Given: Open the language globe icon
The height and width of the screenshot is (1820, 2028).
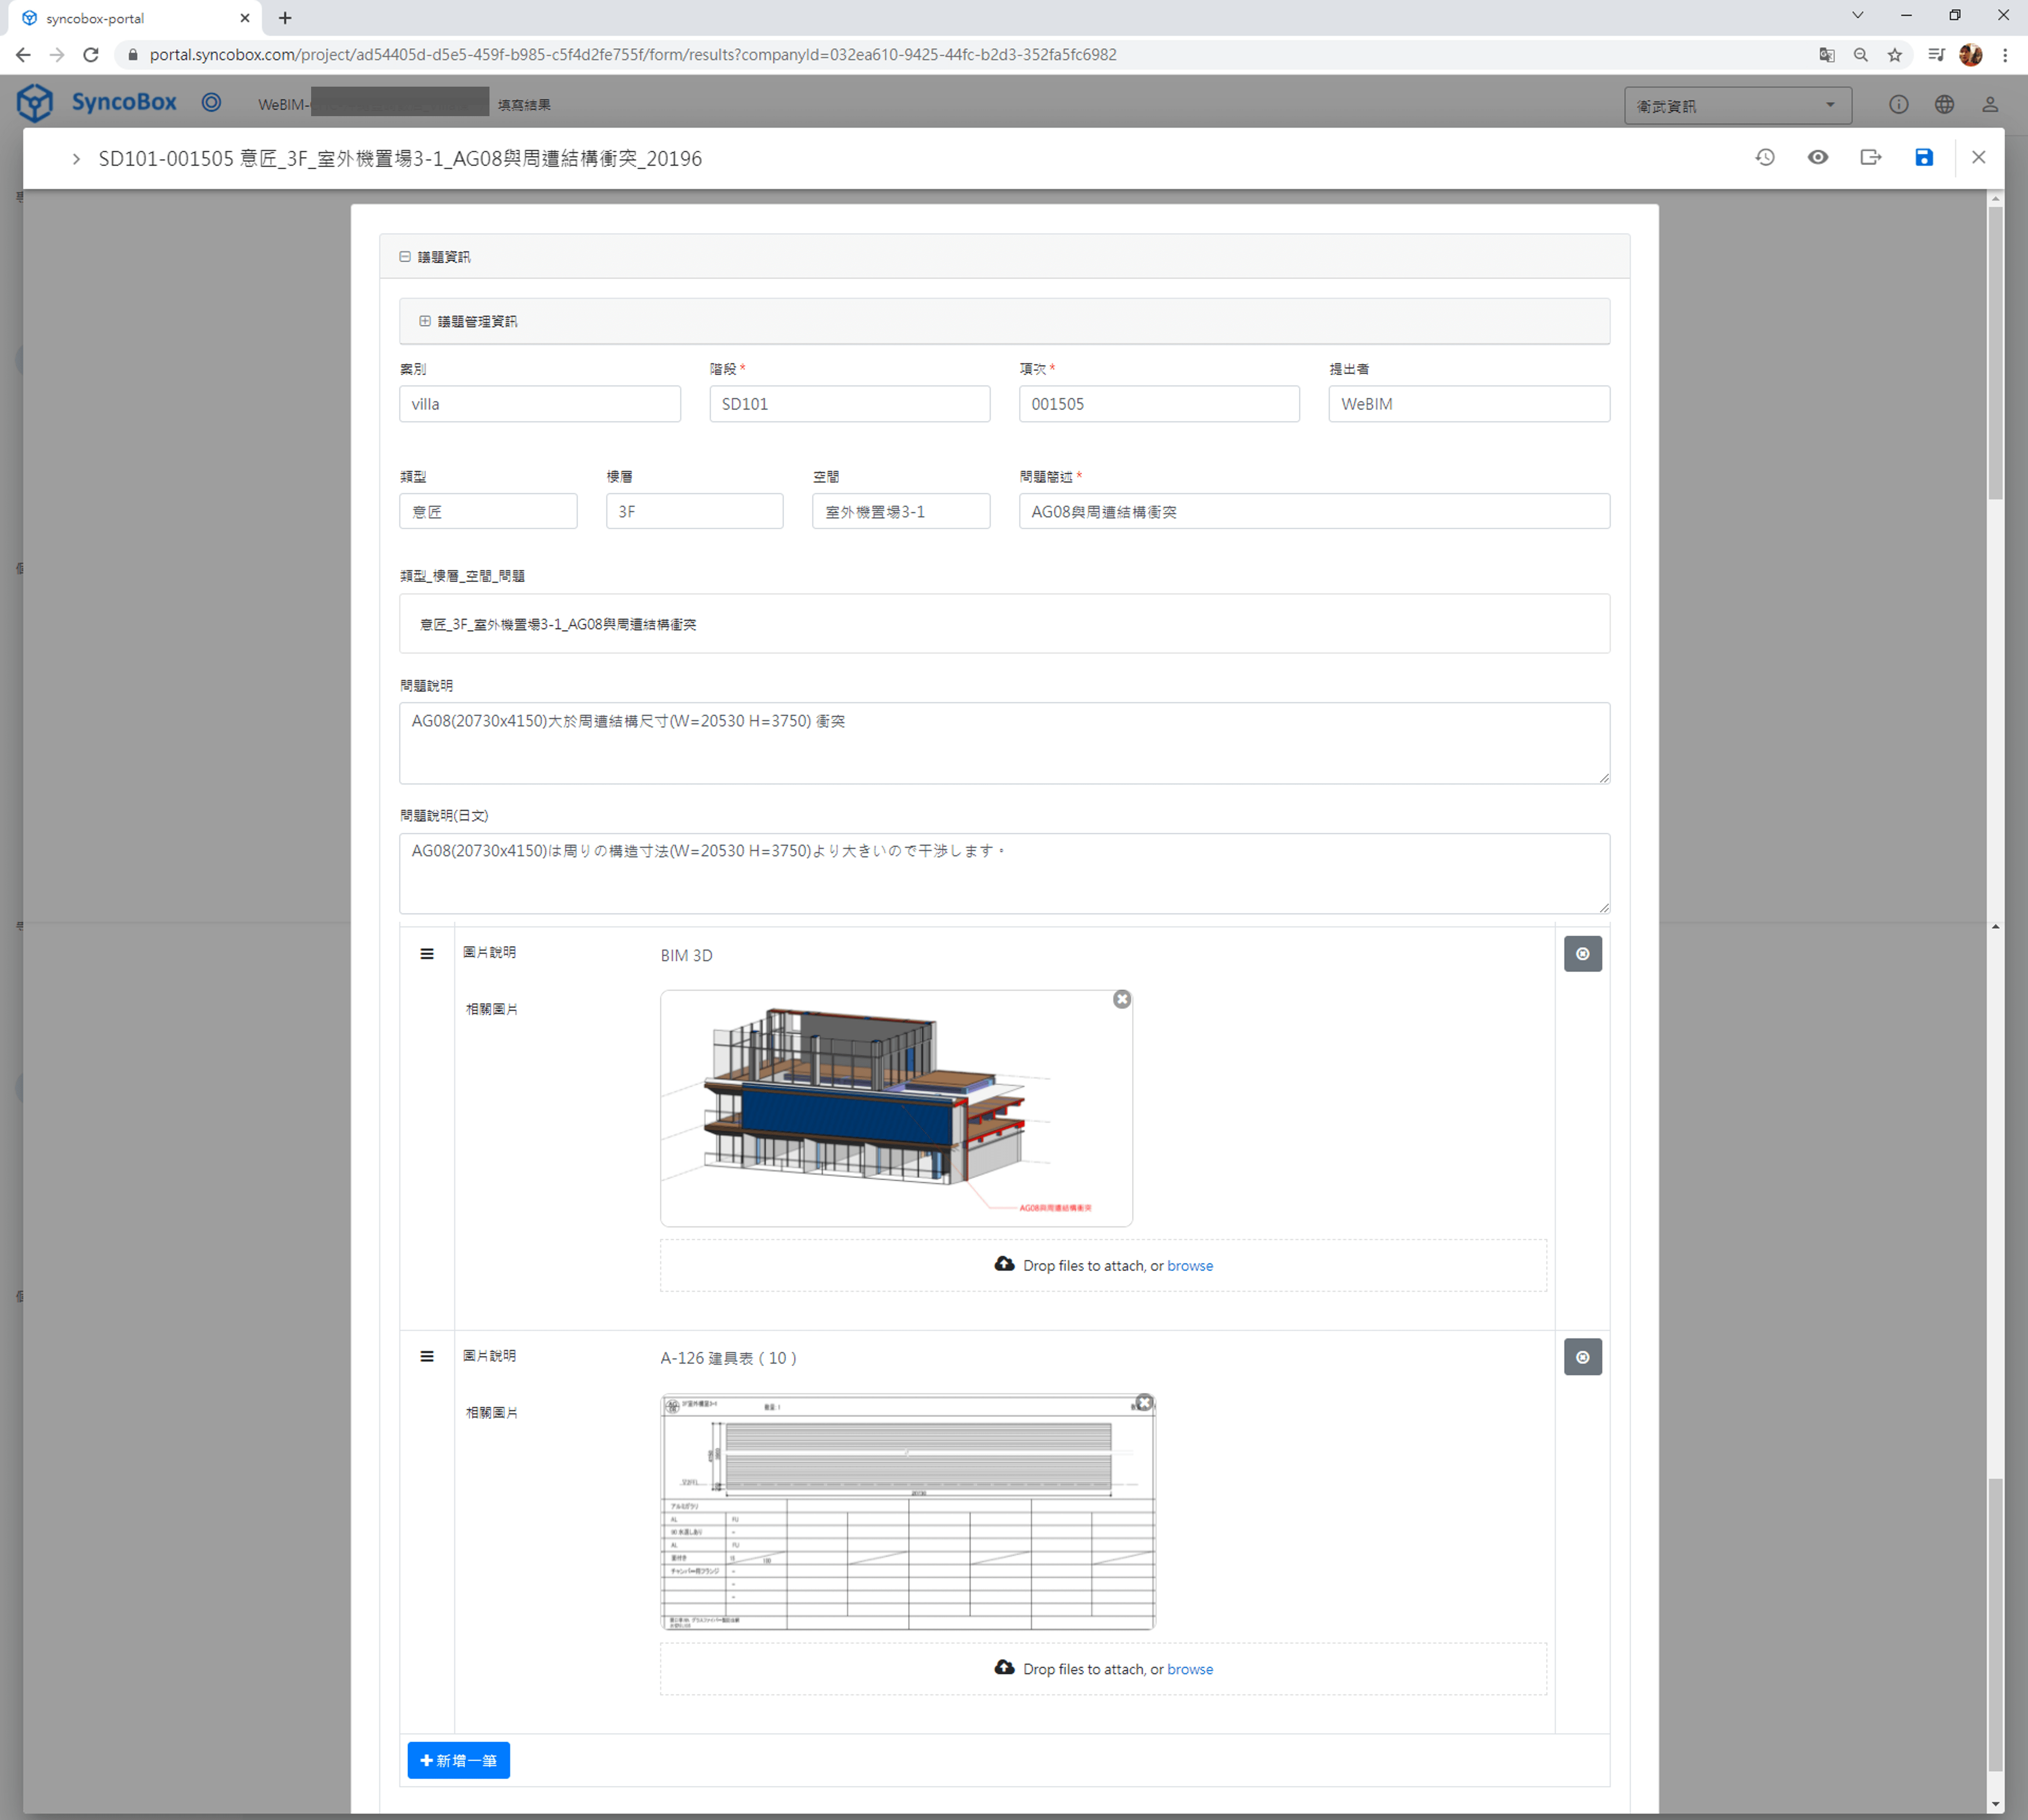Looking at the screenshot, I should (x=1944, y=105).
